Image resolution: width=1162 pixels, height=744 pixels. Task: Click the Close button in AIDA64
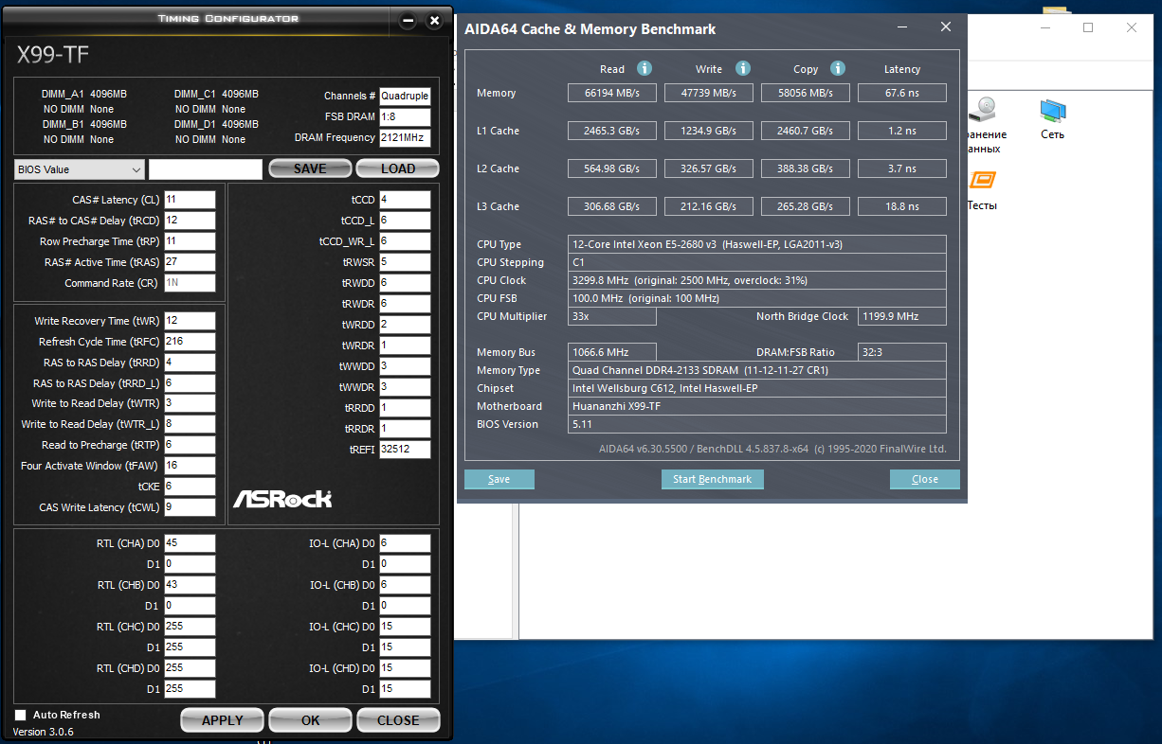(x=925, y=479)
